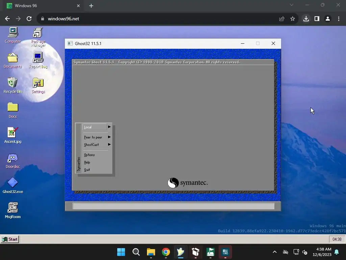Click the Symantec logo
The height and width of the screenshot is (260, 346).
click(188, 183)
